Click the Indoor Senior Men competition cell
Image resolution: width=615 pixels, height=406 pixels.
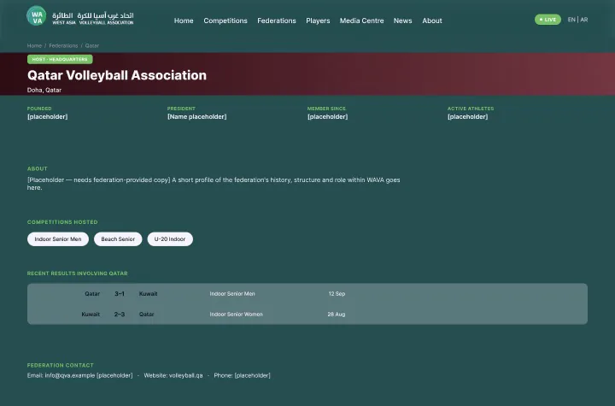click(232, 294)
